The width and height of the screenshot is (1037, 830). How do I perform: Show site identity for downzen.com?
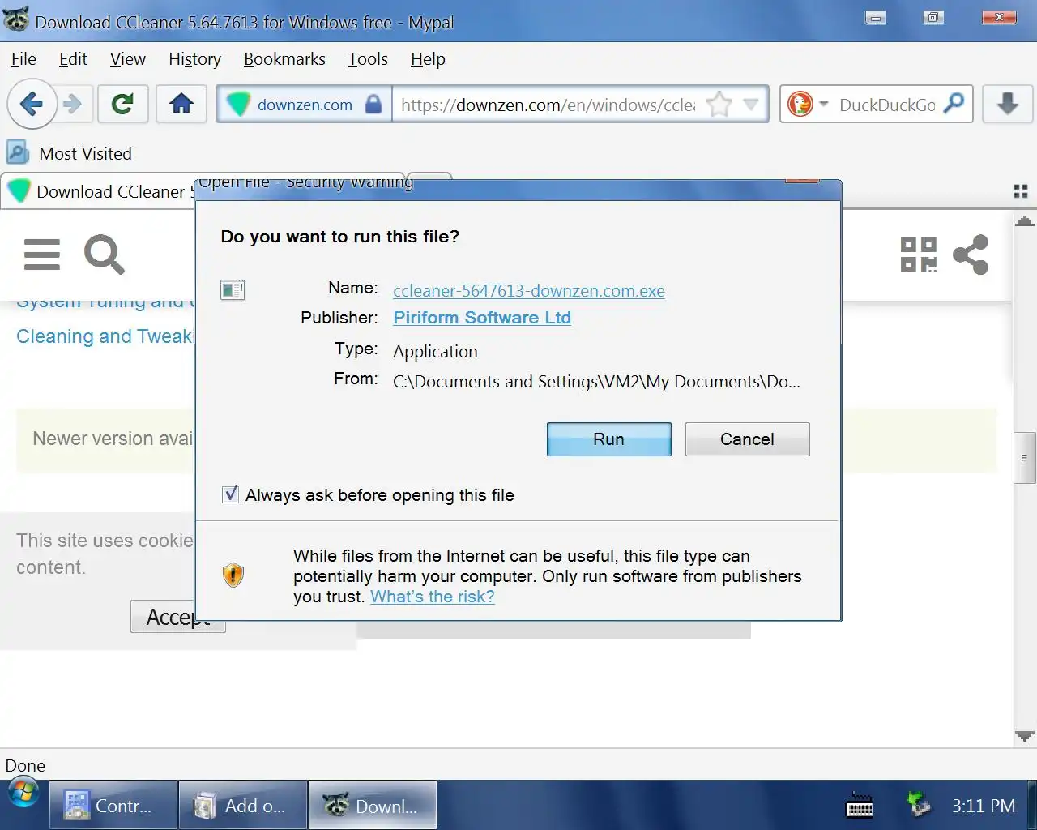pos(305,105)
